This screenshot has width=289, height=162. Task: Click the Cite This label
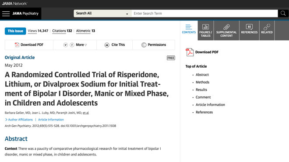(118, 45)
